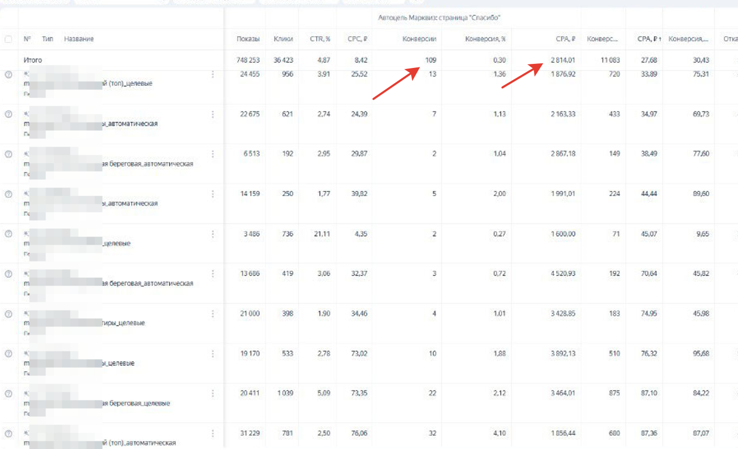
Task: Expand actions menu of "тиры_целевые" campaign
Action: point(212,314)
